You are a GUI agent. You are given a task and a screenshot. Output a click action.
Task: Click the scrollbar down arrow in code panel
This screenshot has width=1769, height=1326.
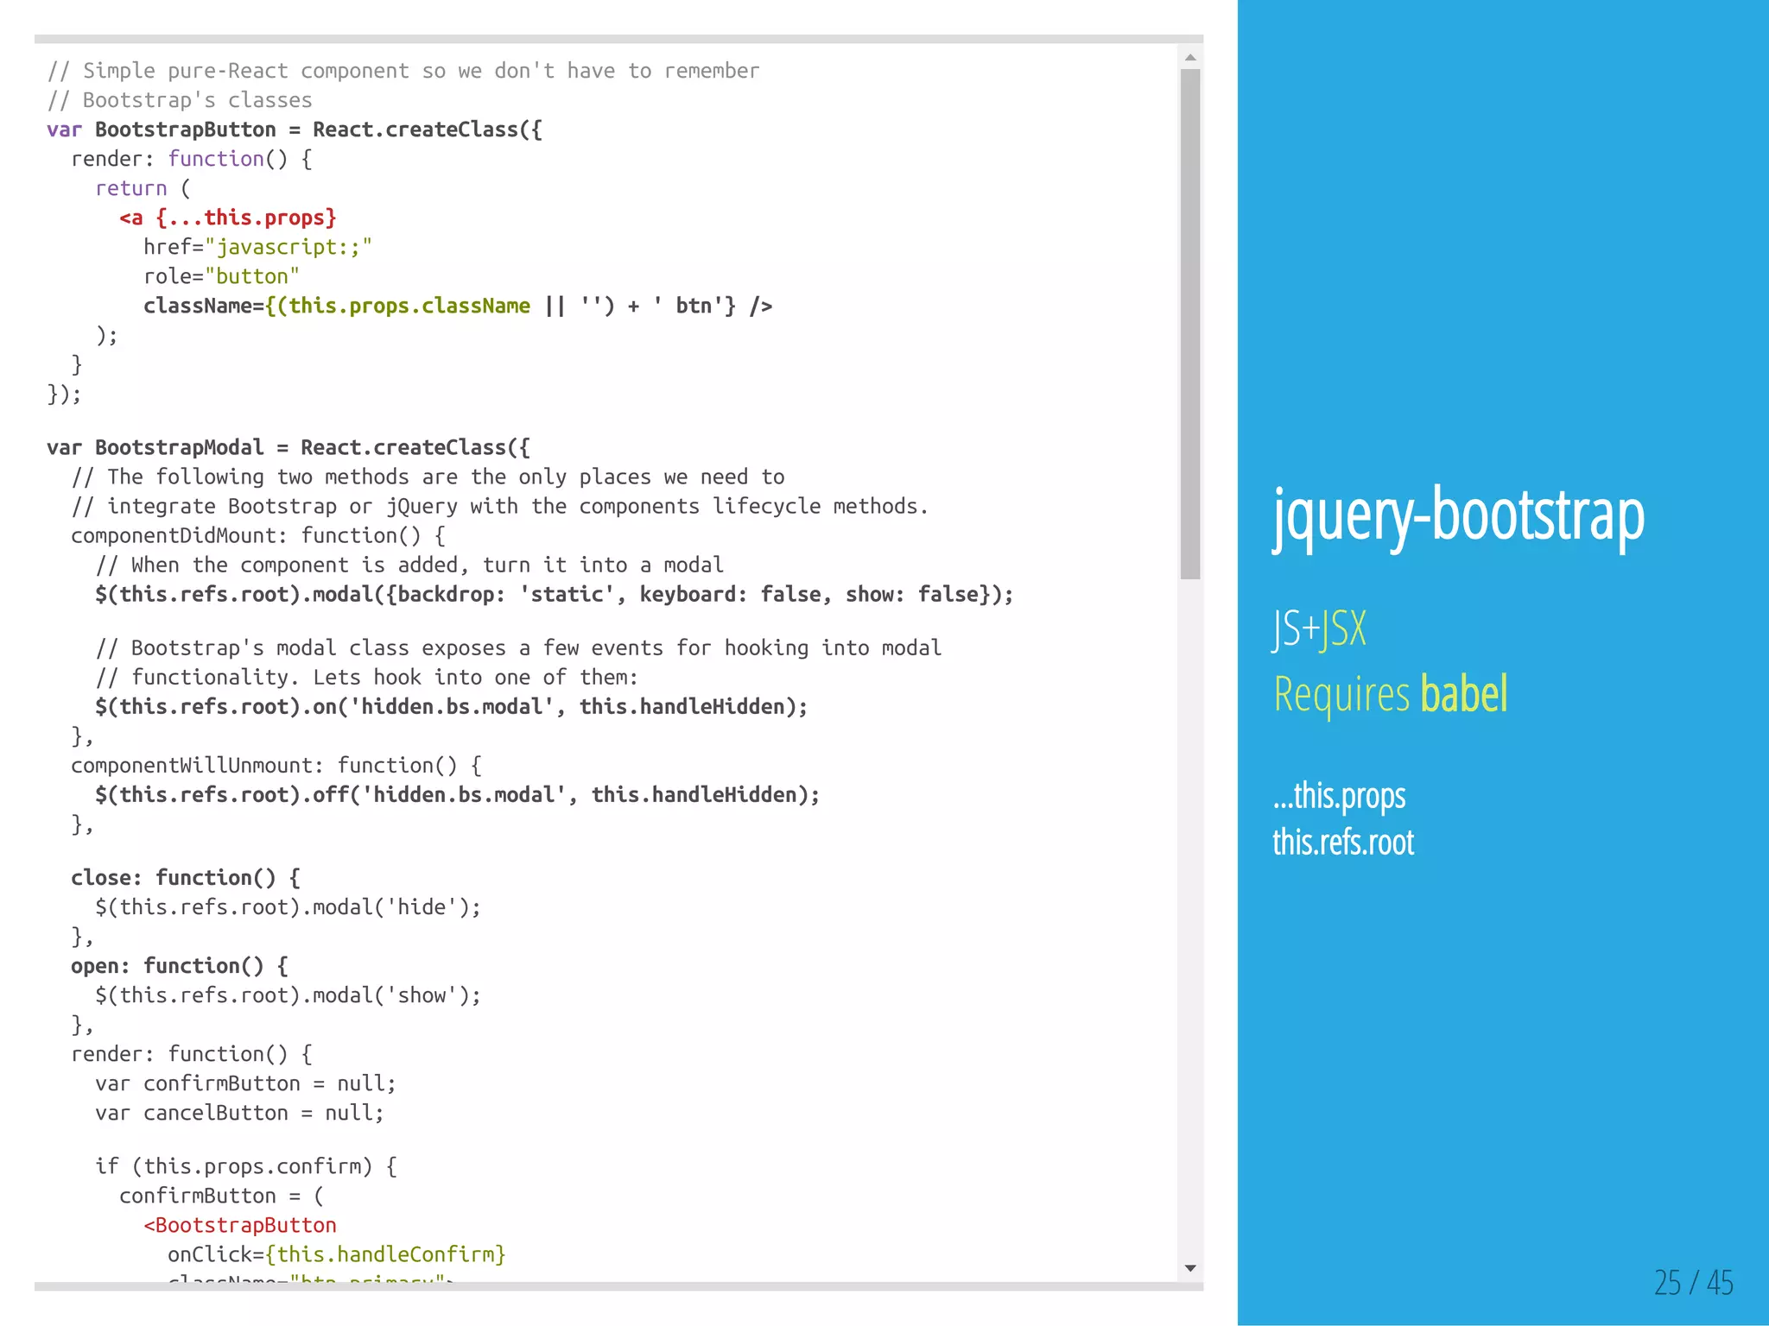[x=1190, y=1268]
